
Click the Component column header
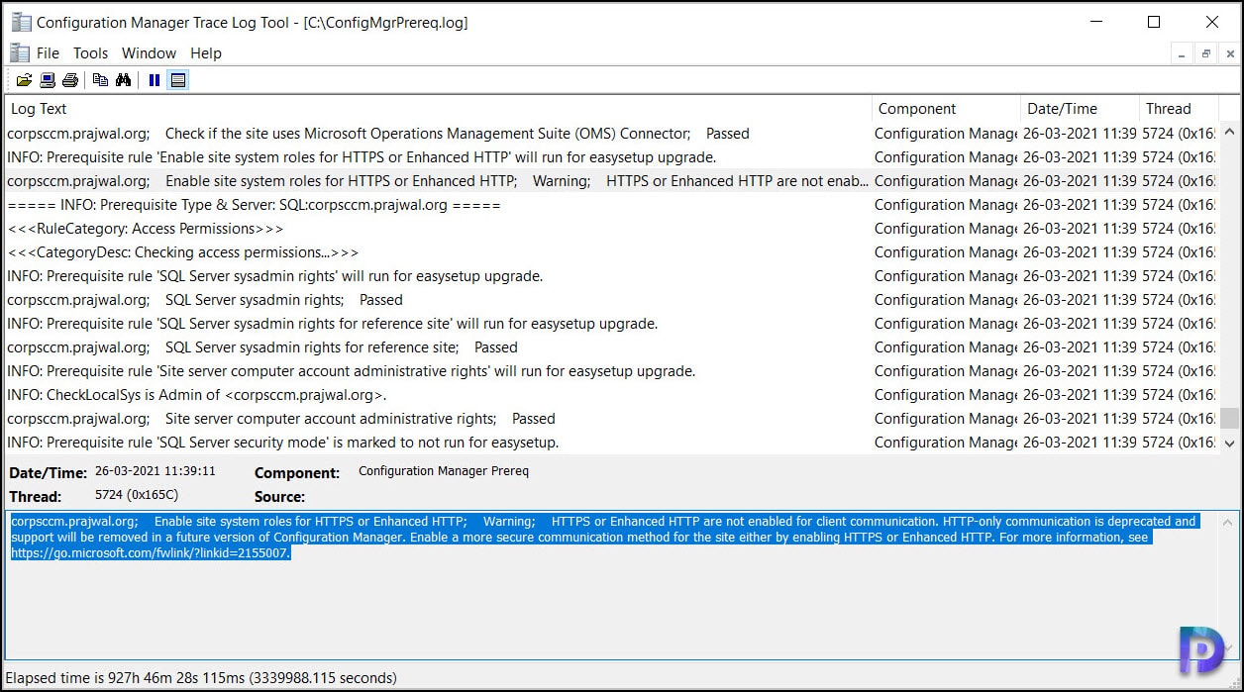(x=946, y=109)
